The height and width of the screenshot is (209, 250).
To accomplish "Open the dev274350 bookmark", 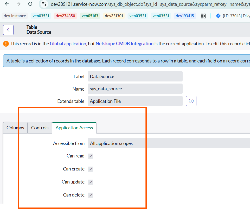I will pyautogui.click(x=65, y=16).
